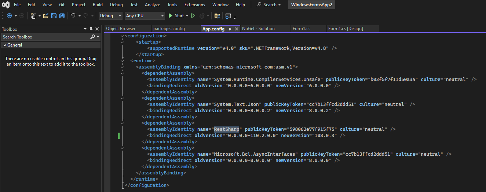
Task: Close the Toolbox panel
Action: click(97, 29)
